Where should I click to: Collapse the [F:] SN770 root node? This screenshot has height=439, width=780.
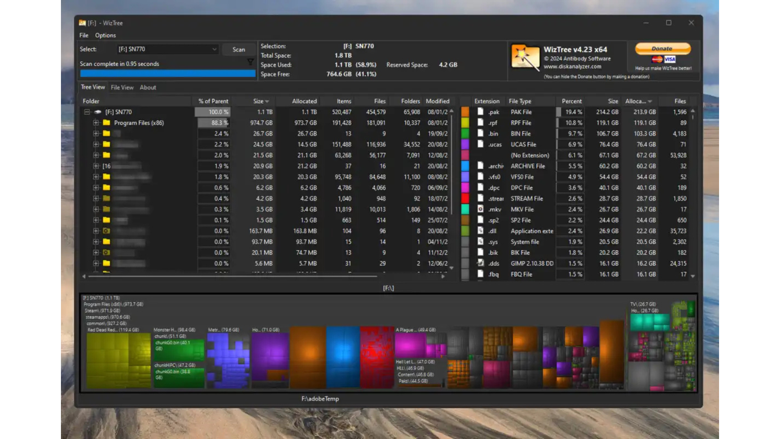(87, 112)
